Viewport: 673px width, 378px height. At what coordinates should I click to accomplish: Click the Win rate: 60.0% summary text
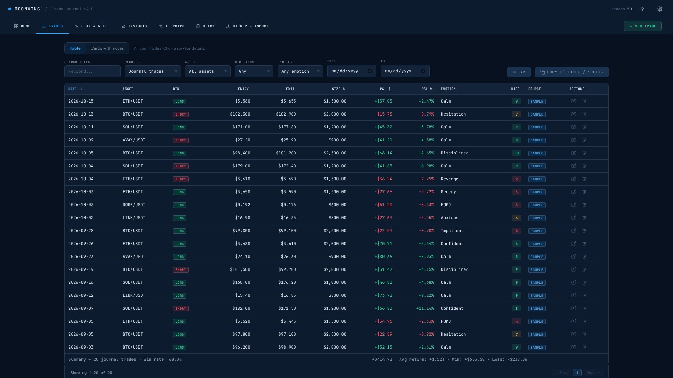coord(163,359)
